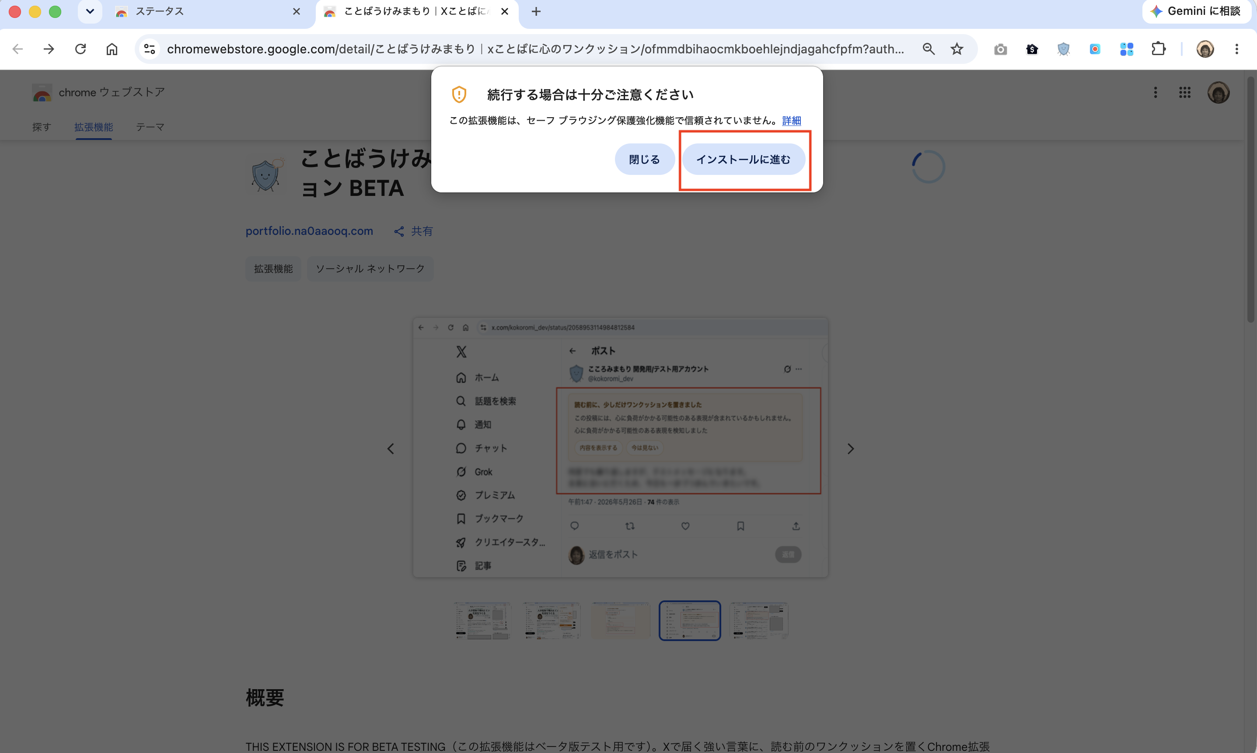
Task: Show next screenshot with right chevron
Action: pos(851,449)
